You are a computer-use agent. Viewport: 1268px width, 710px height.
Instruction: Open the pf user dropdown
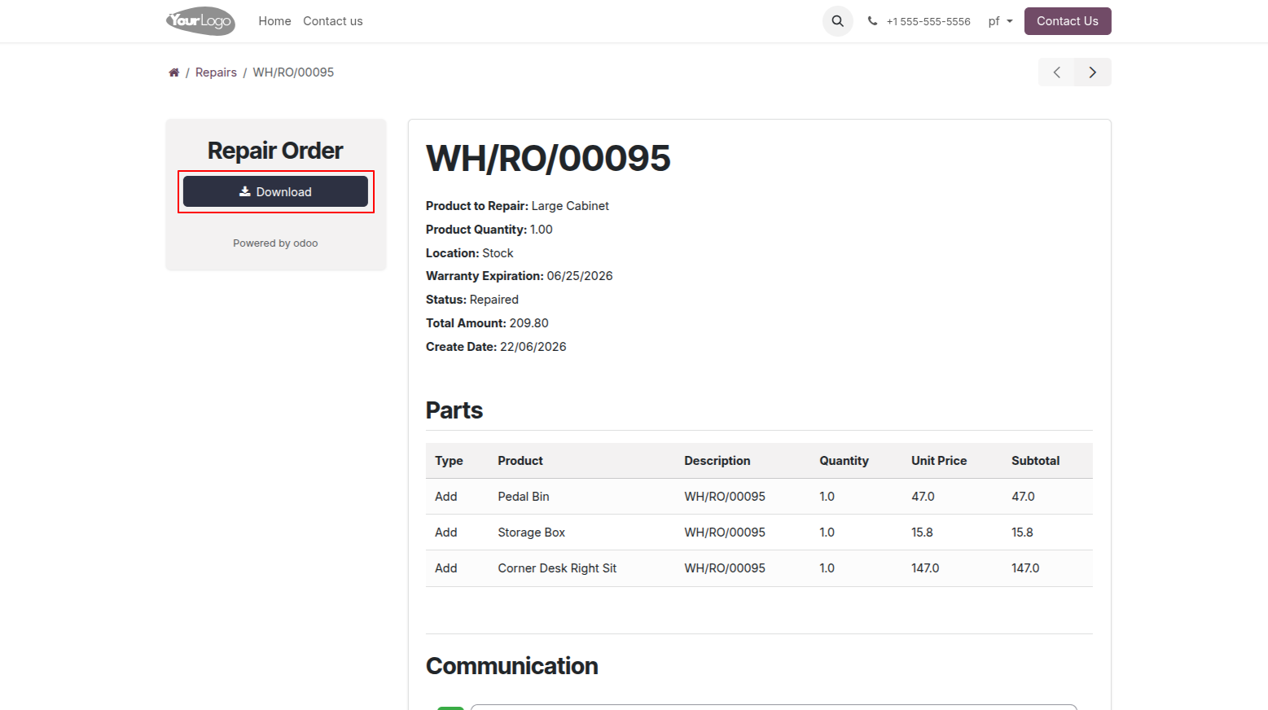pyautogui.click(x=1000, y=21)
